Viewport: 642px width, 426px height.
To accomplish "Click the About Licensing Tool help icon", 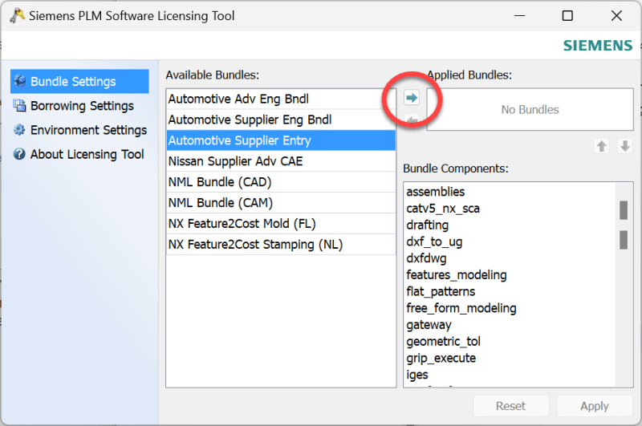I will (x=19, y=154).
